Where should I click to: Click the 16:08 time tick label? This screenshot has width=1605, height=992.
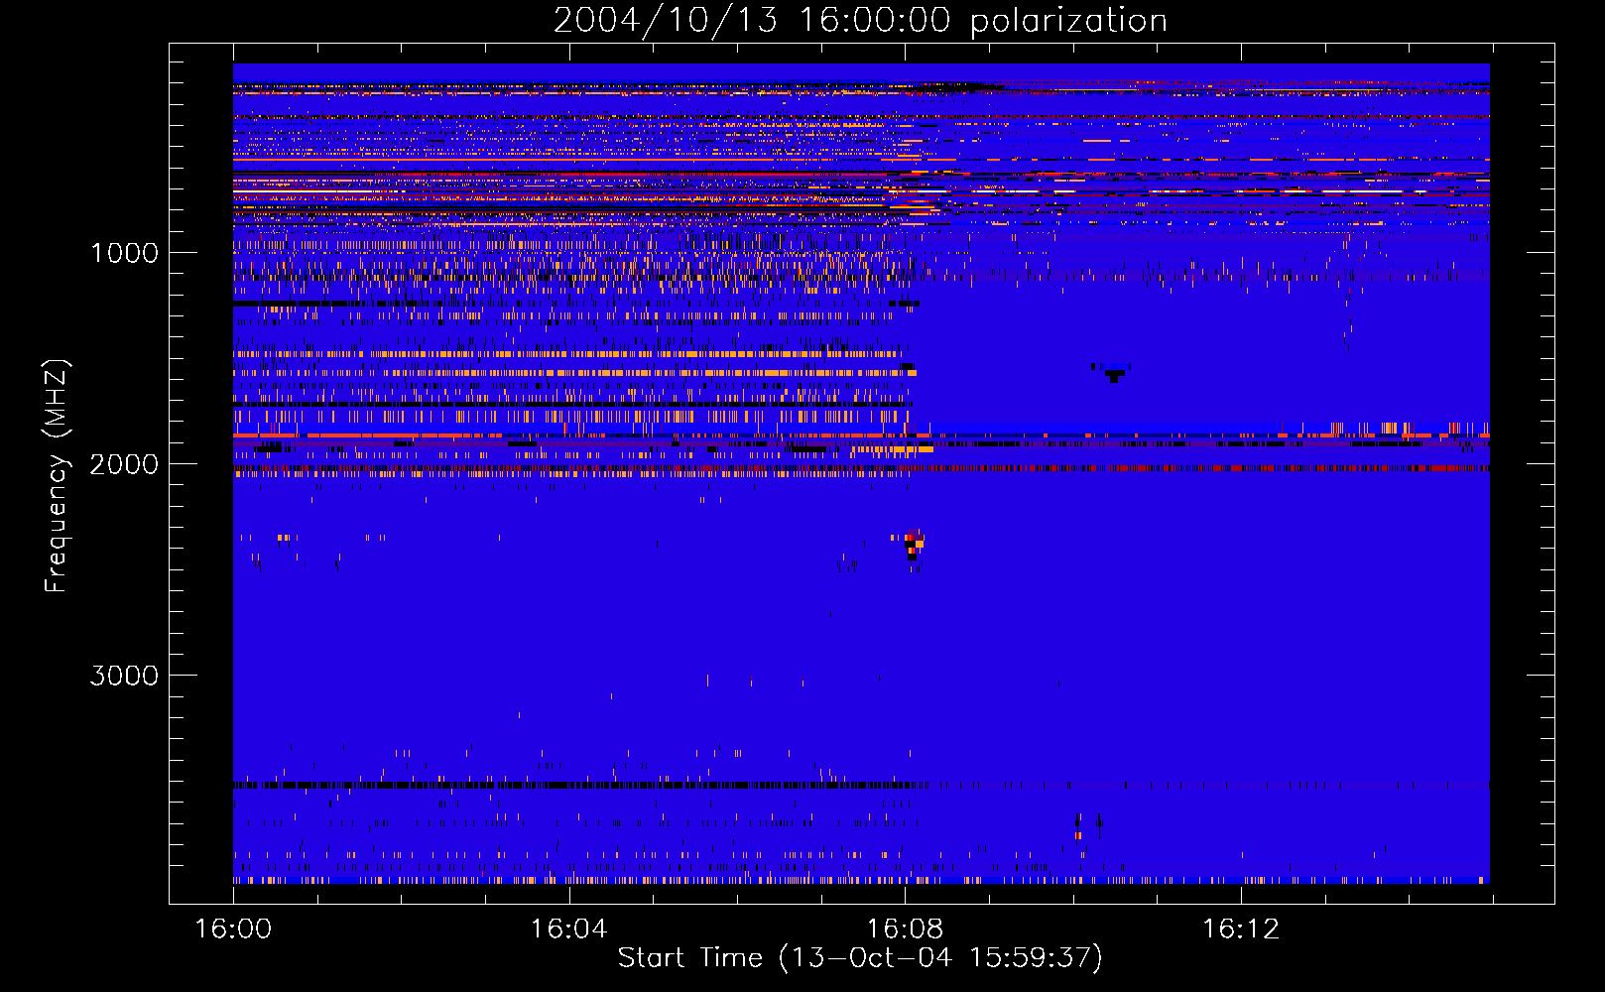pos(905,929)
